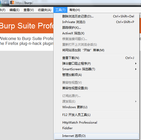This screenshot has width=141, height=140.
Task: Click the browser forward arrow button
Action: coord(5,3)
